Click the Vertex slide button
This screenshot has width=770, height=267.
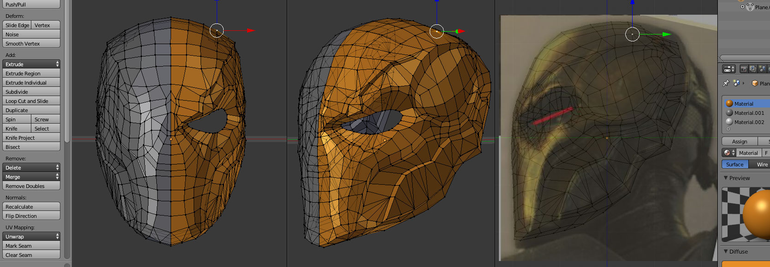pos(46,25)
